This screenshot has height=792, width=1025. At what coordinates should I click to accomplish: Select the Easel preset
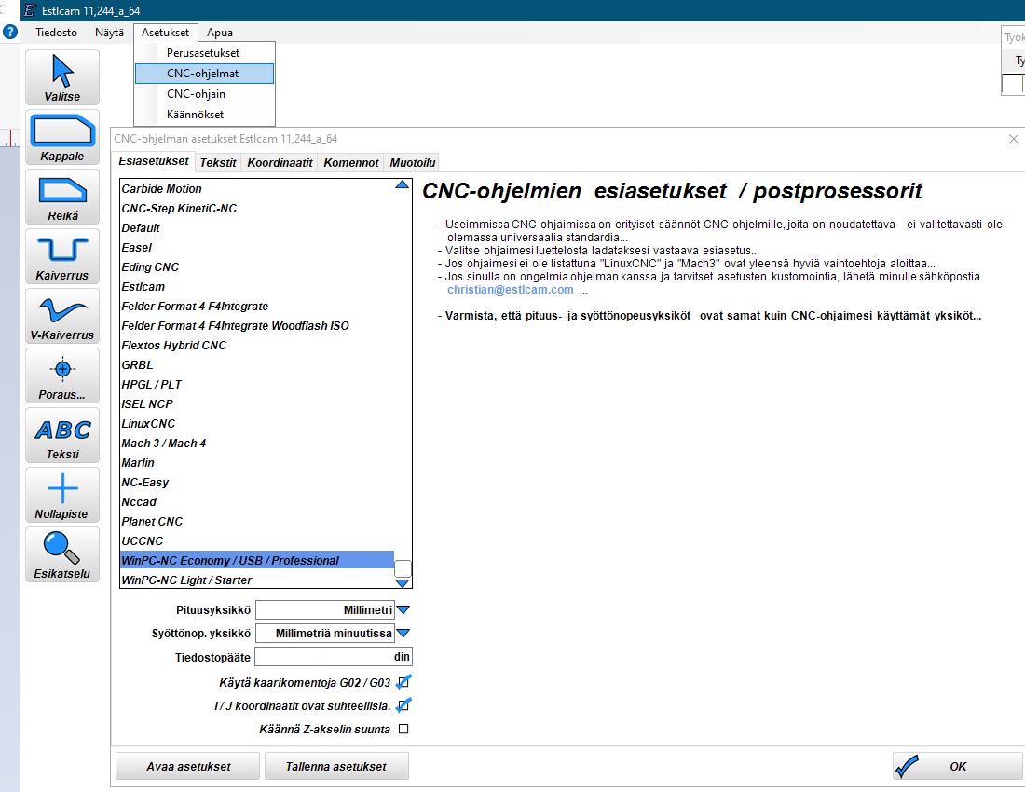(x=257, y=248)
